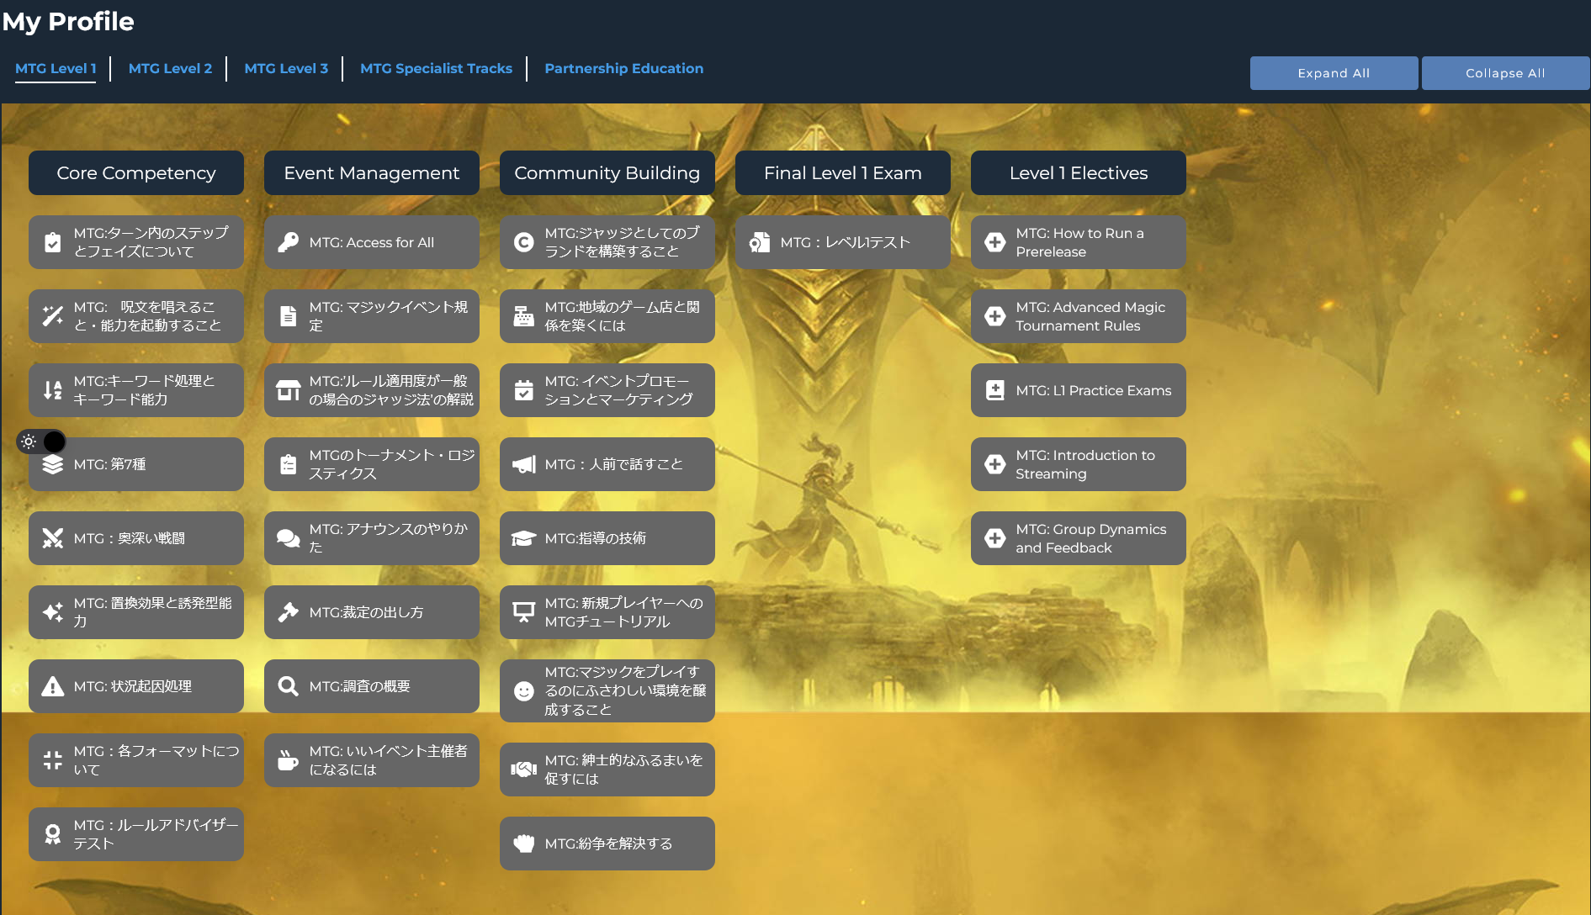The height and width of the screenshot is (915, 1591).
Task: Click calendar check icon beside MTG: イベントプロモーション
Action: tap(523, 390)
